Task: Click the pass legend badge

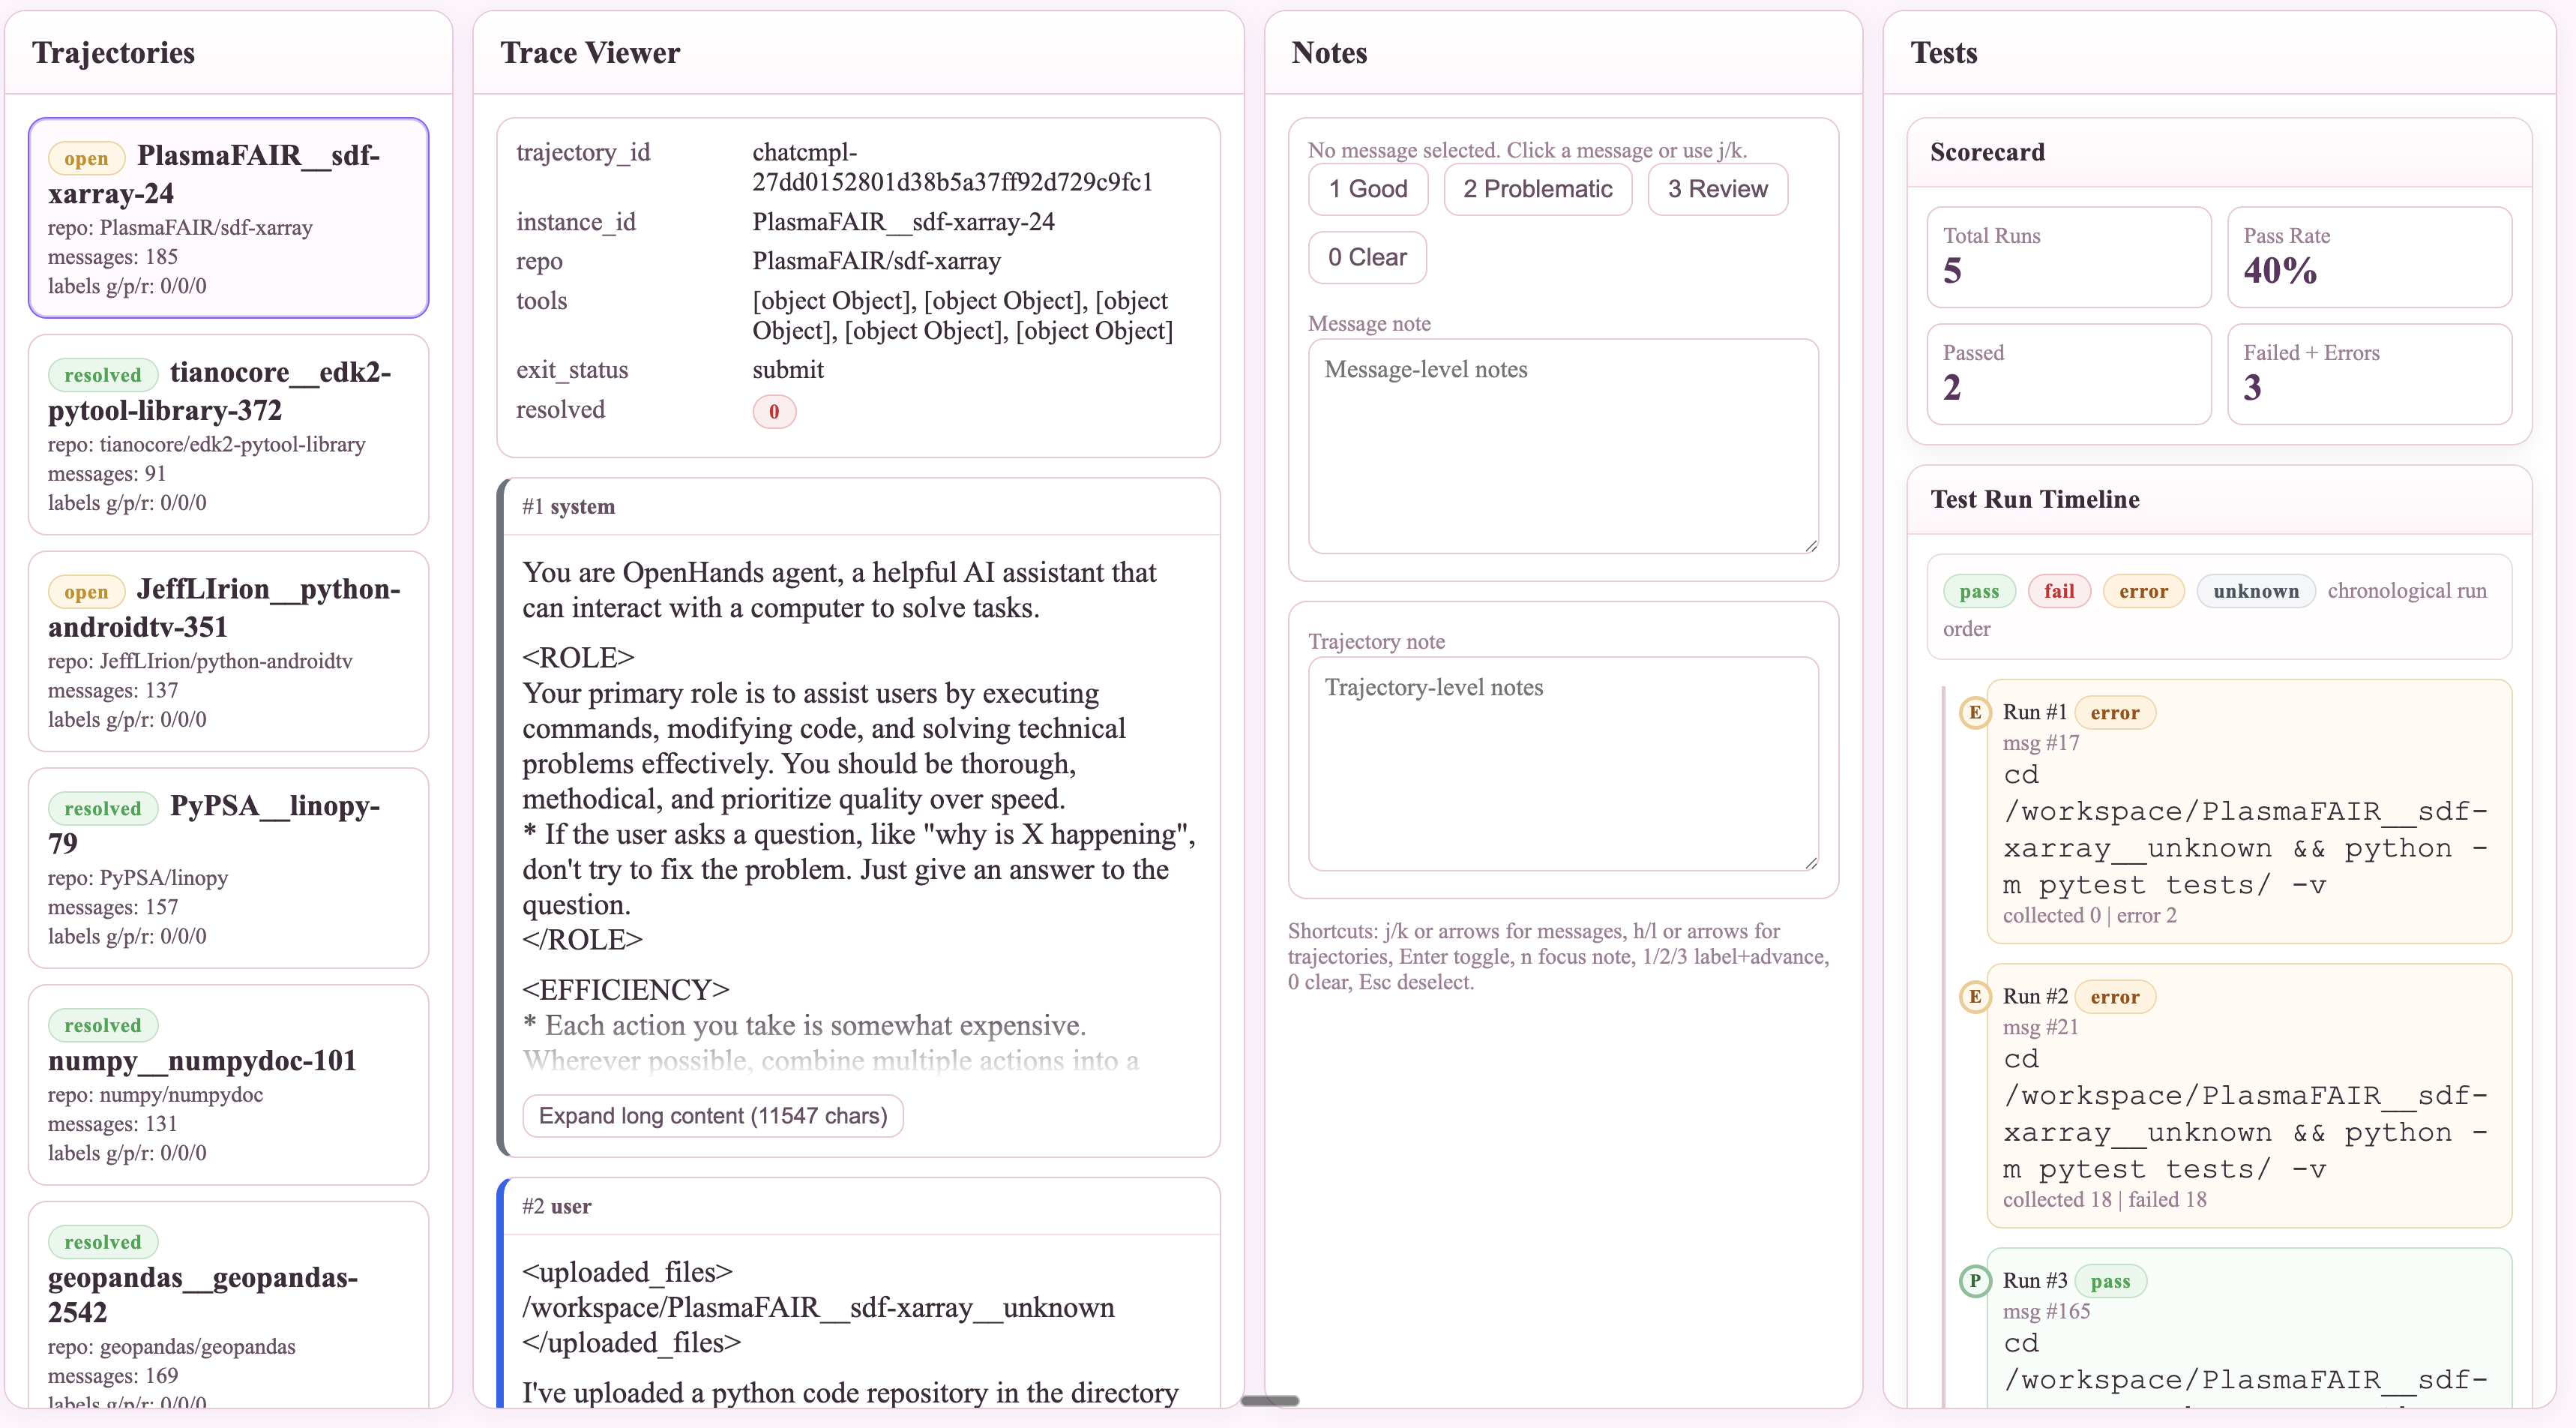Action: [1979, 592]
